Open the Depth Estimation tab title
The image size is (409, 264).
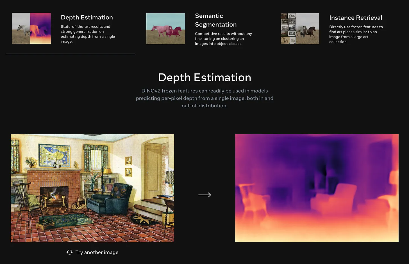pyautogui.click(x=87, y=17)
